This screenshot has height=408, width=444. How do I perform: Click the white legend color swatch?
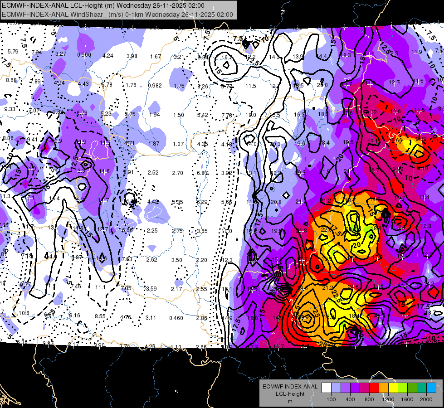(327, 388)
